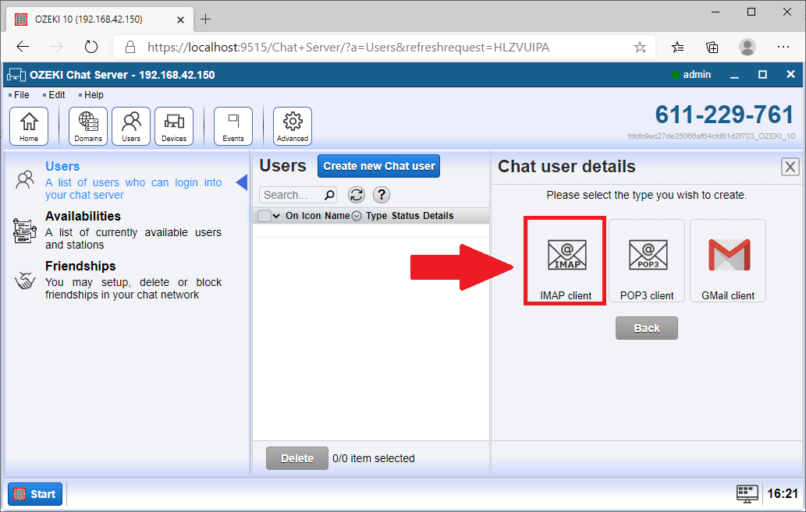Open Advanced settings gear icon
The image size is (806, 512).
pyautogui.click(x=292, y=125)
